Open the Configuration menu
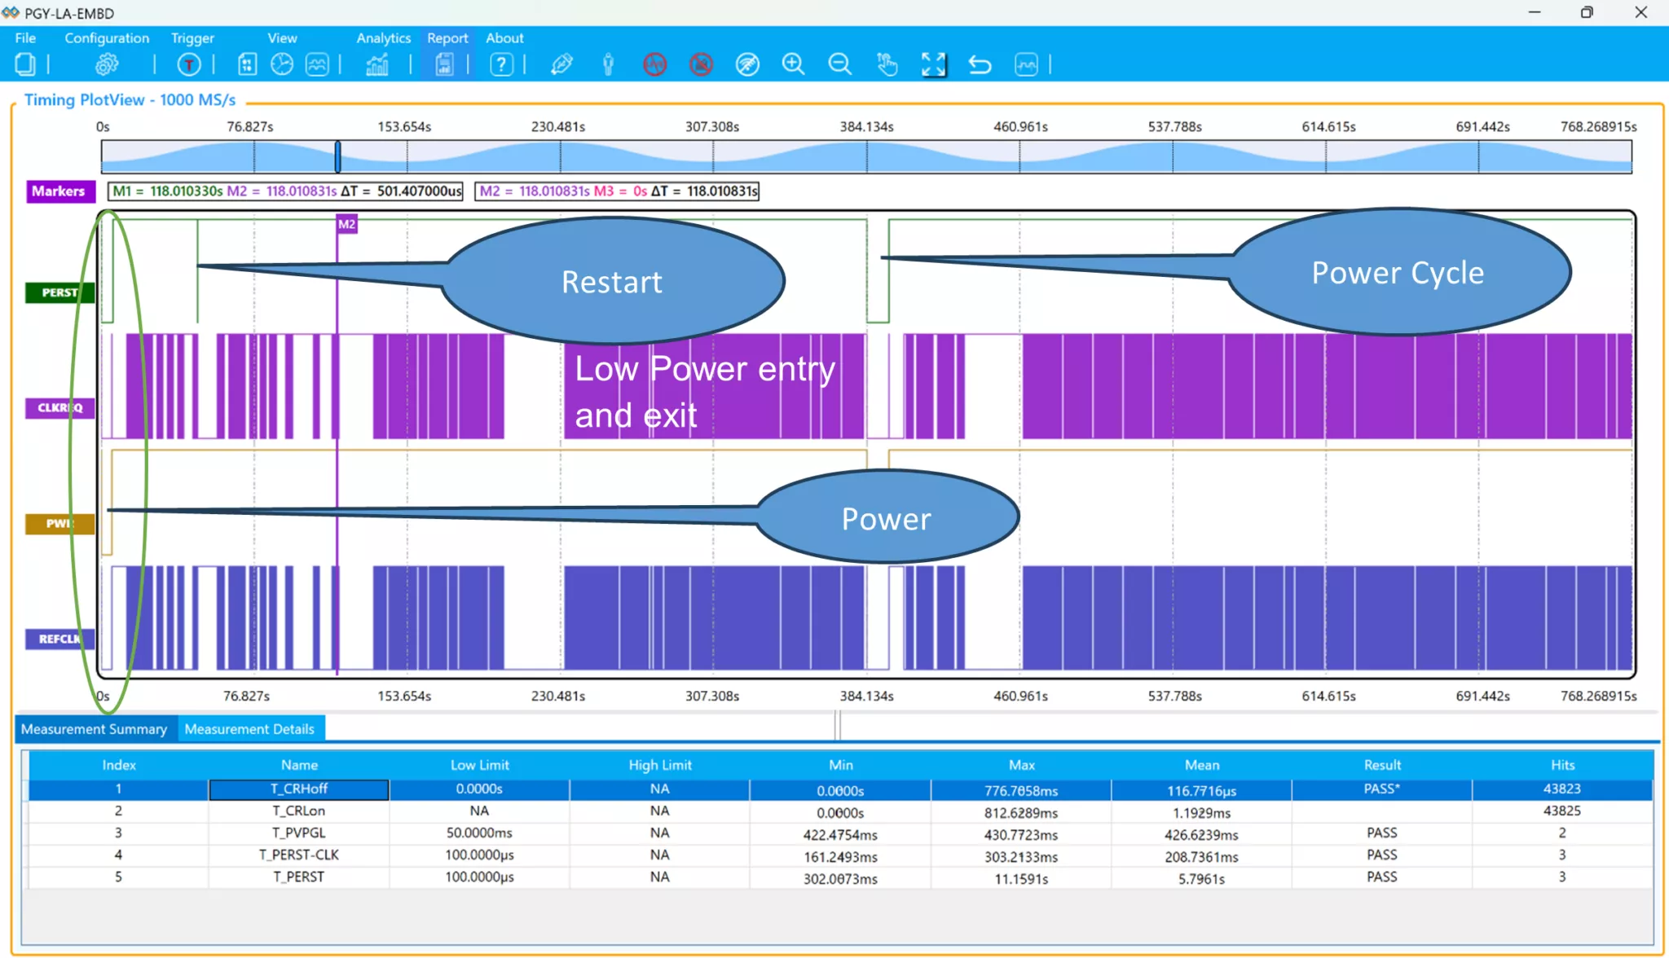Viewport: 1669px width, 958px height. click(x=107, y=37)
